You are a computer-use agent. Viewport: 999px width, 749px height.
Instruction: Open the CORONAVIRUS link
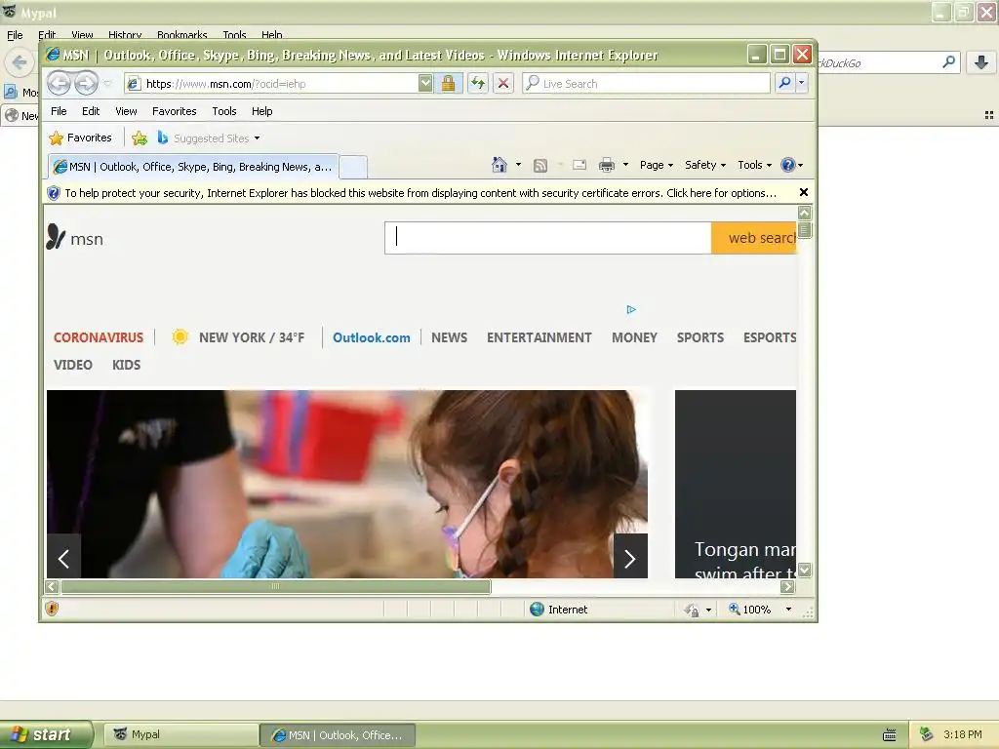tap(99, 337)
